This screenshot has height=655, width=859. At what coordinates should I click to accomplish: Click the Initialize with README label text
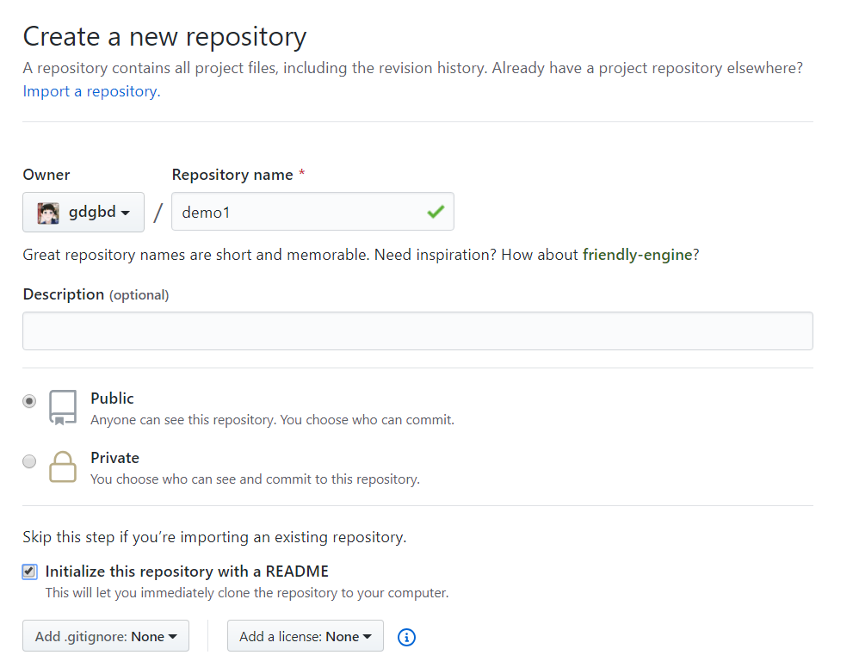click(x=187, y=572)
